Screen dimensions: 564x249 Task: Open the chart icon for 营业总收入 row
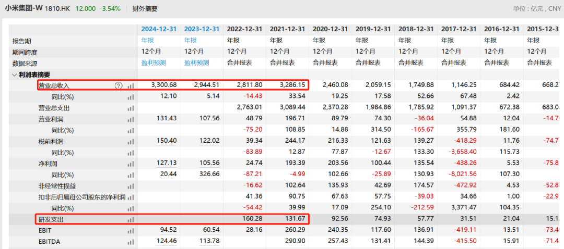131,85
